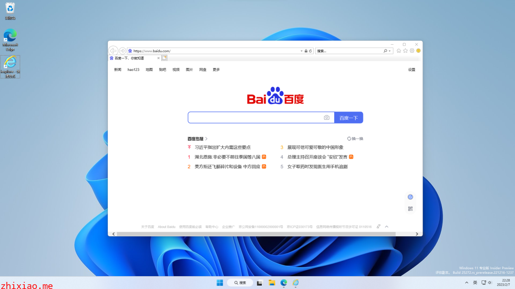
Task: Expand the search provider dropdown arrow
Action: click(390, 51)
